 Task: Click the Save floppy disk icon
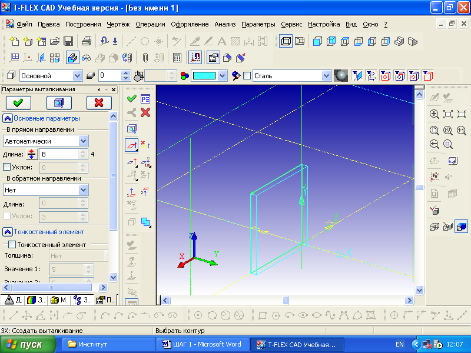coord(68,41)
